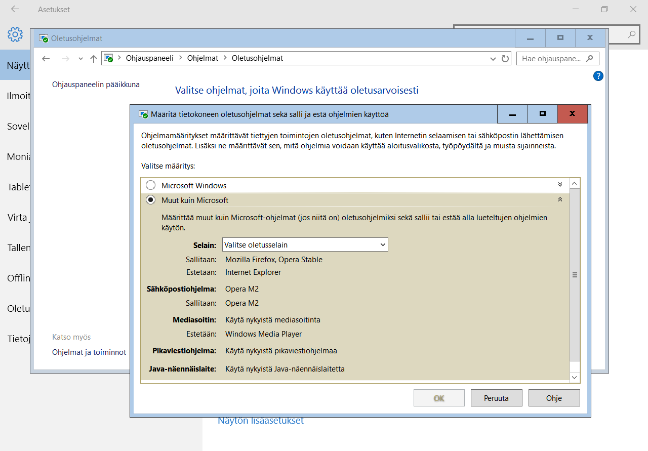648x451 pixels.
Task: Click the Peruuta button
Action: [497, 398]
